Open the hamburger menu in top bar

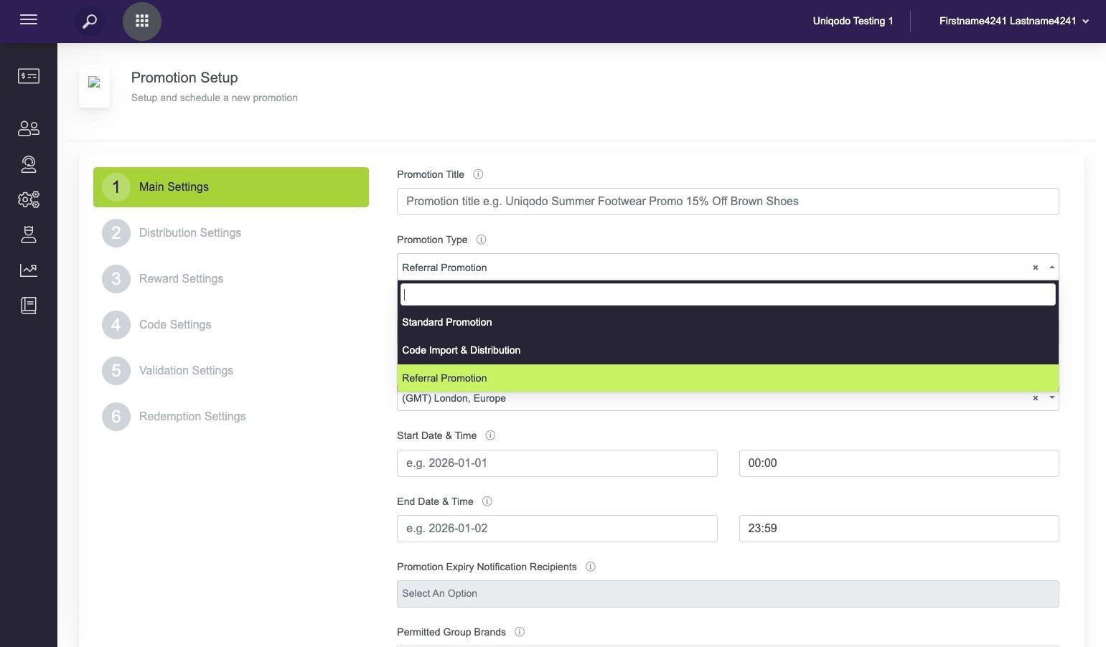pos(29,20)
